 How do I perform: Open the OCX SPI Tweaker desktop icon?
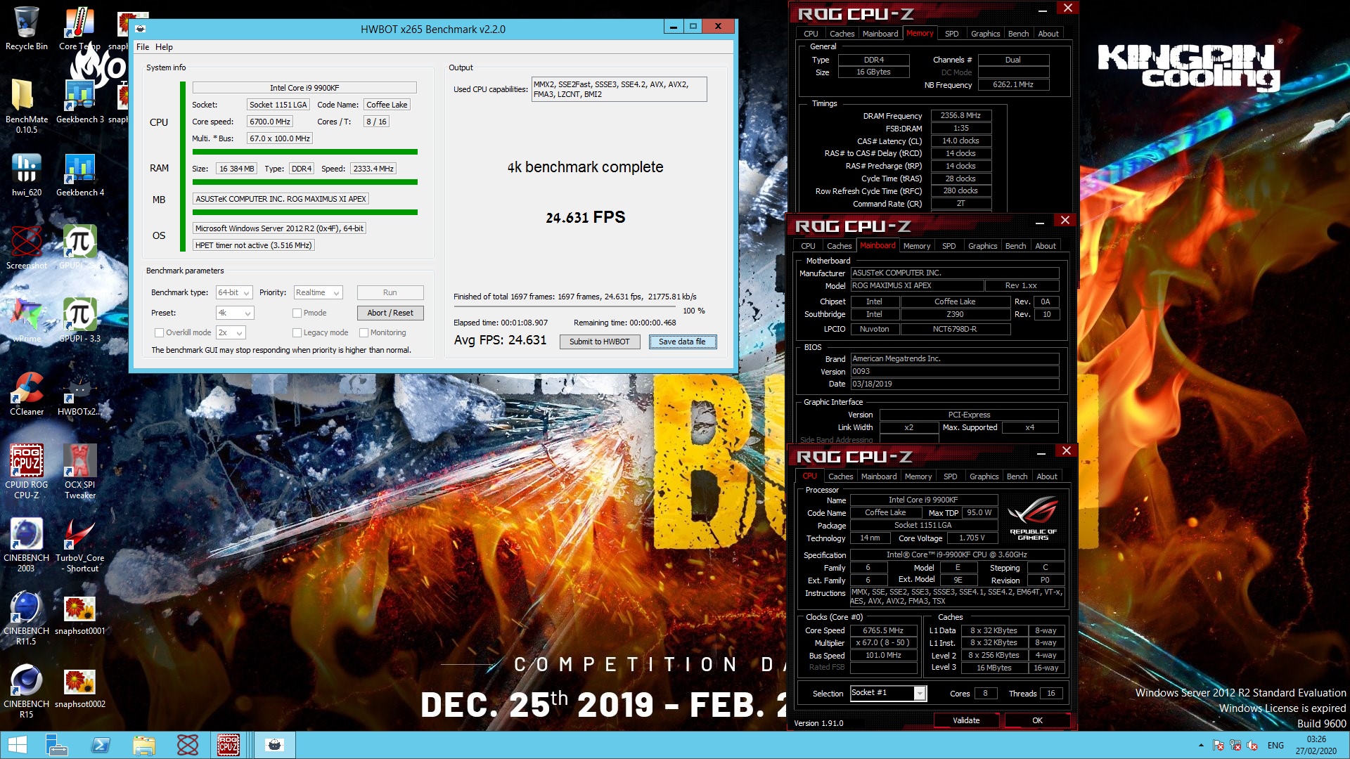(79, 472)
